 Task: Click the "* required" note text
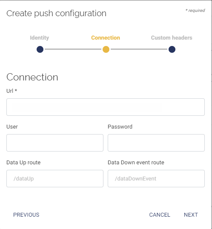195,11
